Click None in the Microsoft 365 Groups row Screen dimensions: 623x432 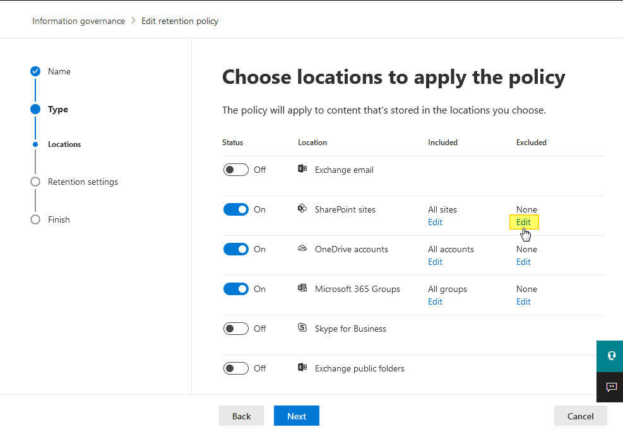point(526,289)
